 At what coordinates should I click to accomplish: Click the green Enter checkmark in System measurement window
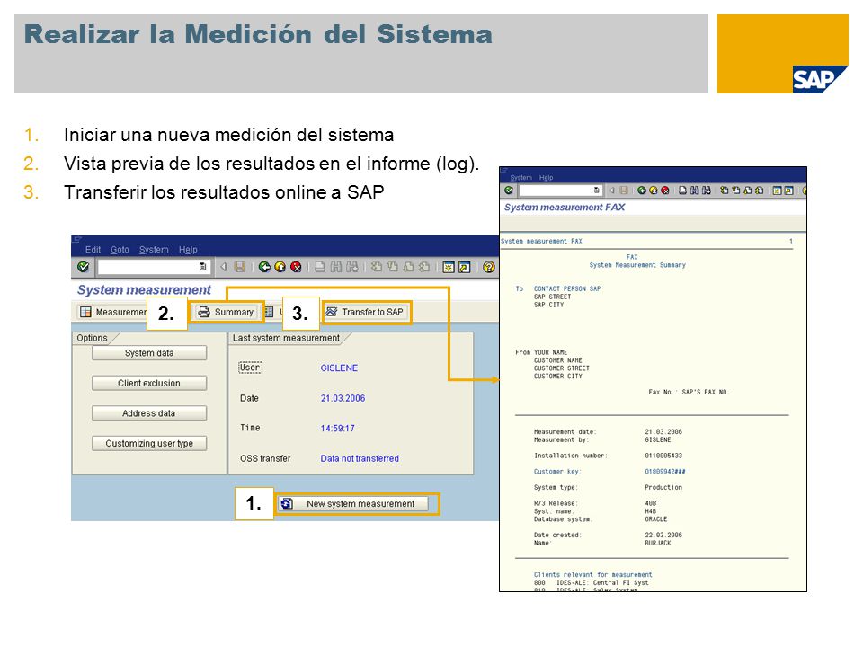(x=83, y=267)
